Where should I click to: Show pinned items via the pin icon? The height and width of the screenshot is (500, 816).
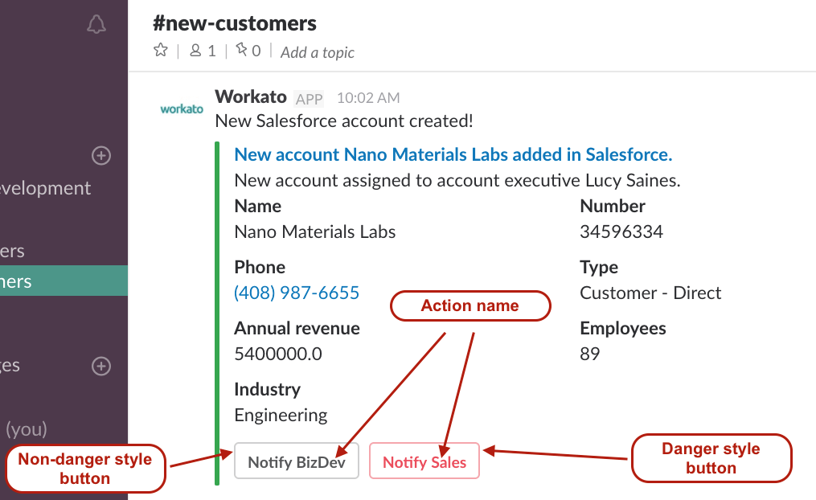[x=248, y=51]
